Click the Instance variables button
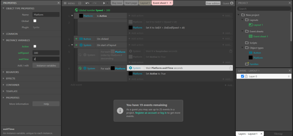This screenshot has width=293, height=136. tap(46, 65)
